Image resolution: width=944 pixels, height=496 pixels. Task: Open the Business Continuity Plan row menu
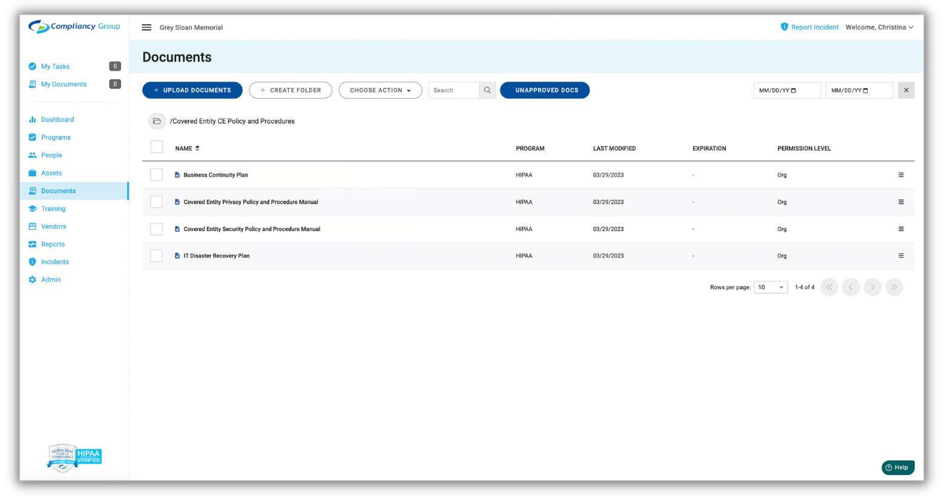click(901, 174)
